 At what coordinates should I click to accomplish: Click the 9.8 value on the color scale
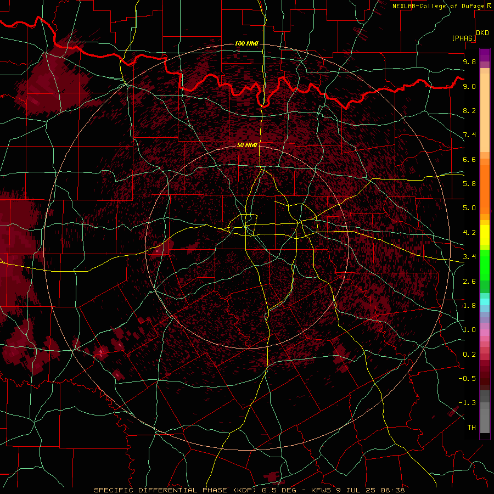pos(469,61)
